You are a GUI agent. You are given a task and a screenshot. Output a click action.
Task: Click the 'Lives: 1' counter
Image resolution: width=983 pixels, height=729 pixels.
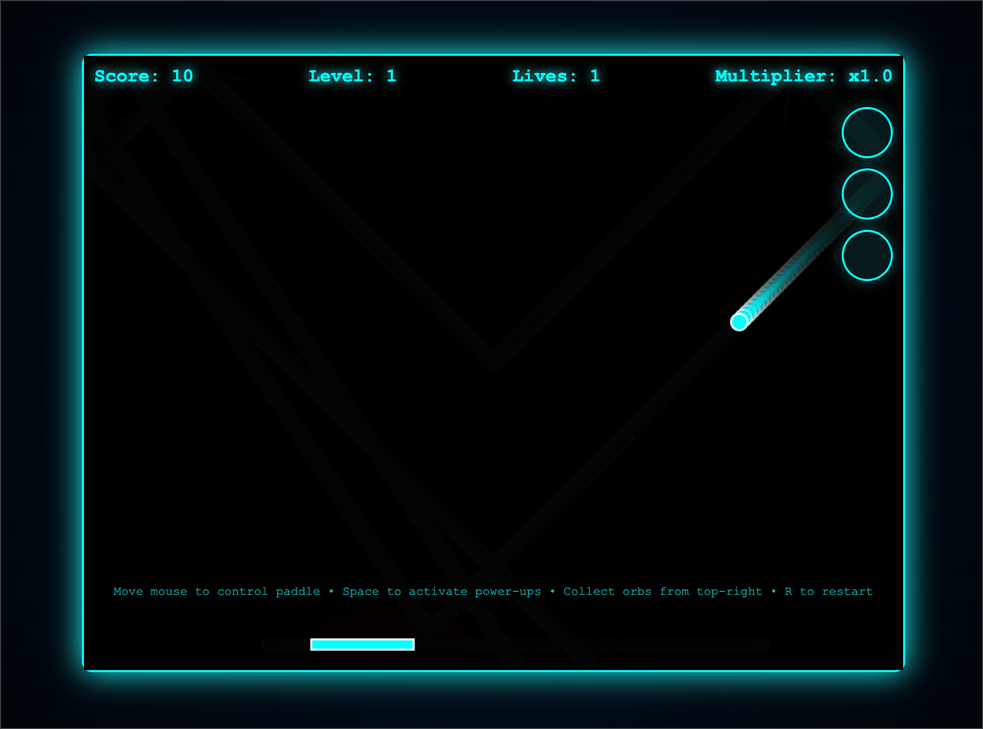[x=556, y=76]
